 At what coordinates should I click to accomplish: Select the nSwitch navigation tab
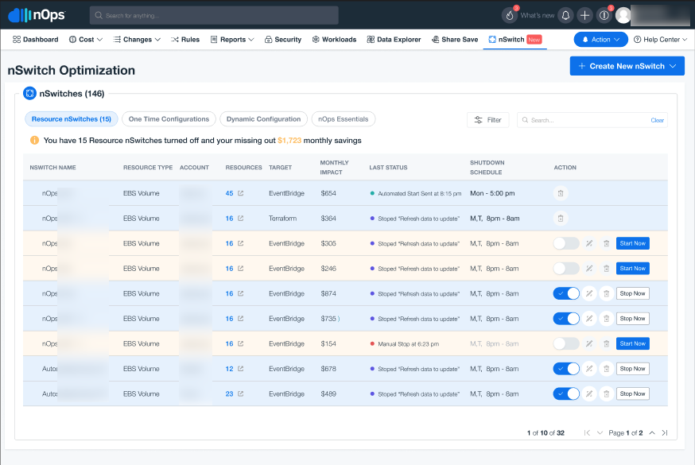click(x=514, y=40)
